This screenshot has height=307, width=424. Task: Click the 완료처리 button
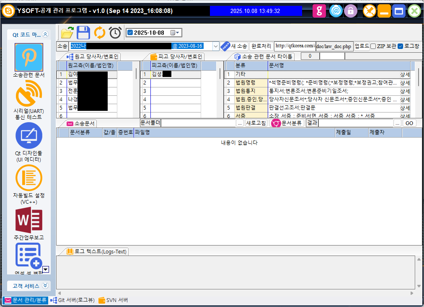261,46
